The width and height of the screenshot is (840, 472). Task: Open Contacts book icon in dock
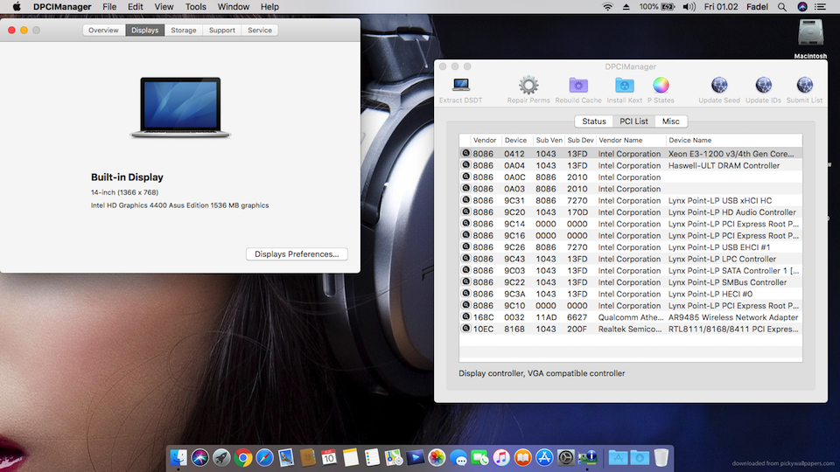click(x=307, y=457)
